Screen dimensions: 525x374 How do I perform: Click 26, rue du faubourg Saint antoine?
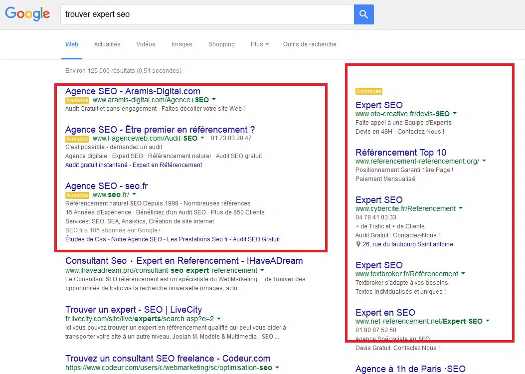(407, 244)
